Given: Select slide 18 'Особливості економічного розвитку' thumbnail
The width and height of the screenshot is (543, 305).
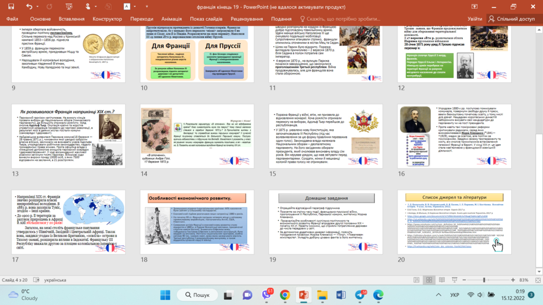Looking at the screenshot, I should point(197,222).
